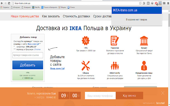170x106 pixels.
Task: Click the green -4% discount notice
Action: (x=28, y=75)
